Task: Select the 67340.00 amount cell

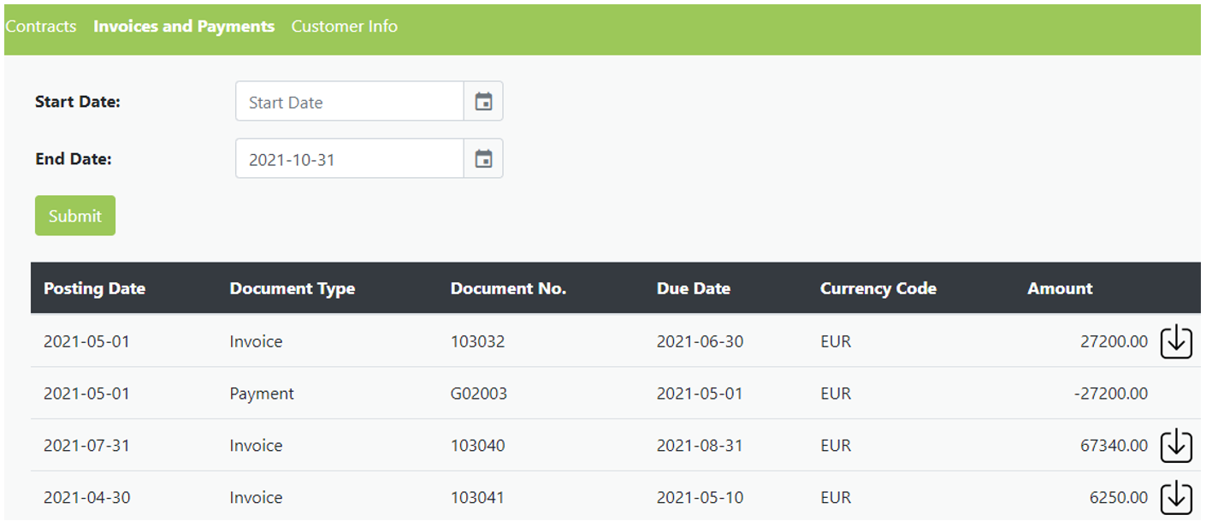Action: (x=1114, y=446)
